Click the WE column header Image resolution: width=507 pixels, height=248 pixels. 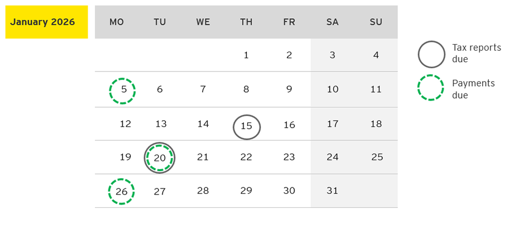coord(203,22)
